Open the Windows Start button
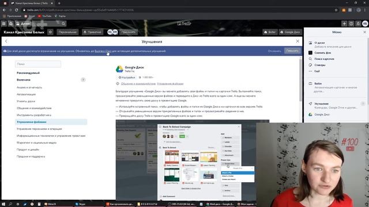The width and height of the screenshot is (369, 207). coord(3,204)
